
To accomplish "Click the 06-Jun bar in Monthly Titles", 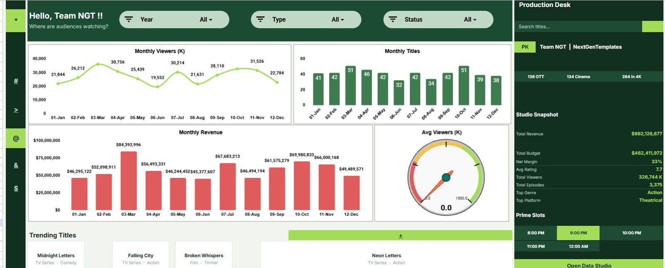I will tap(399, 93).
